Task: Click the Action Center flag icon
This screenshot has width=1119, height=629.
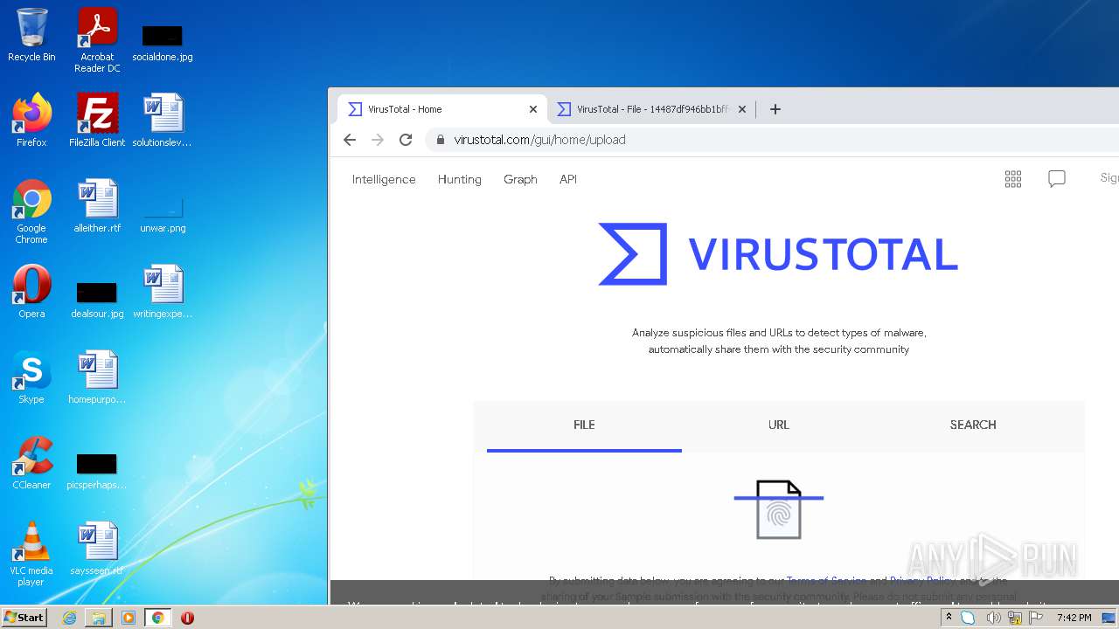Action: [x=1036, y=618]
